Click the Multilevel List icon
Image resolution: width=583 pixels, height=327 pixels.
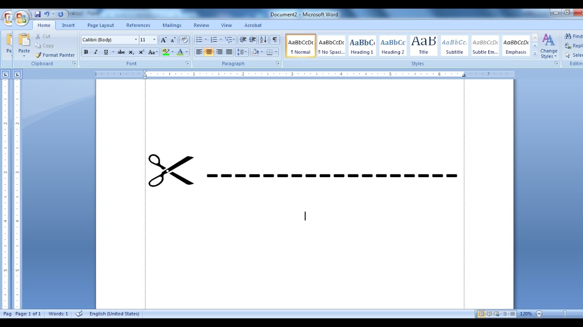point(229,40)
